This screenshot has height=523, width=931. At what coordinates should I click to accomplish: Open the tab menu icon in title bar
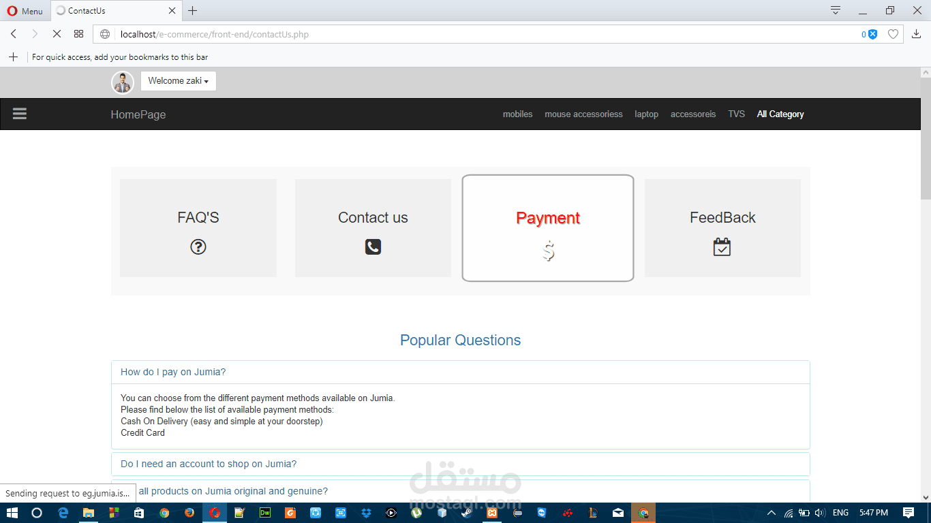coord(836,10)
